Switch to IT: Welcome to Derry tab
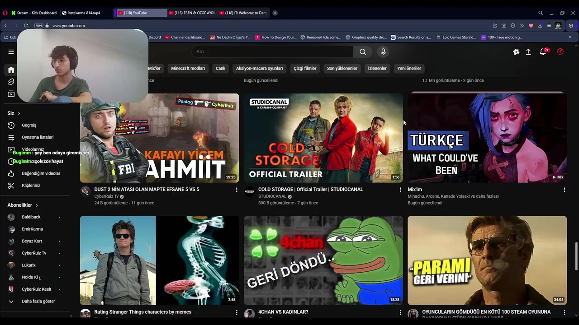This screenshot has height=325, width=579. 243,13
